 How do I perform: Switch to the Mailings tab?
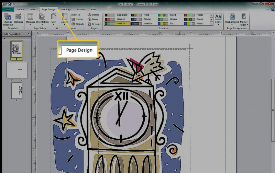click(x=66, y=10)
